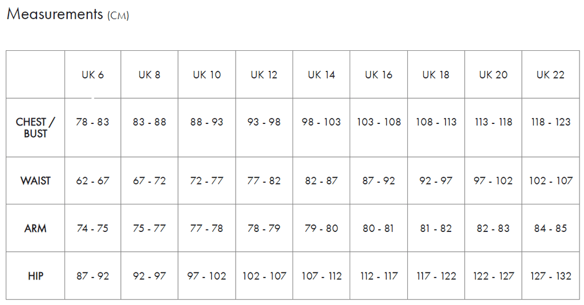
Task: Select the UK 10 column header
Action: click(206, 75)
